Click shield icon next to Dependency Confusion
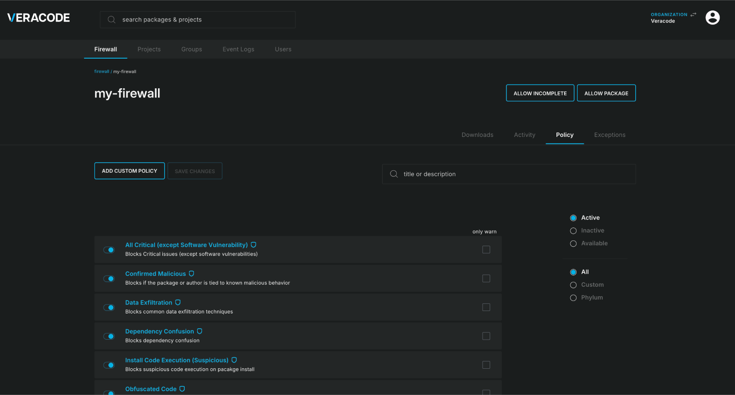Screen dimensions: 735x395 (199, 331)
